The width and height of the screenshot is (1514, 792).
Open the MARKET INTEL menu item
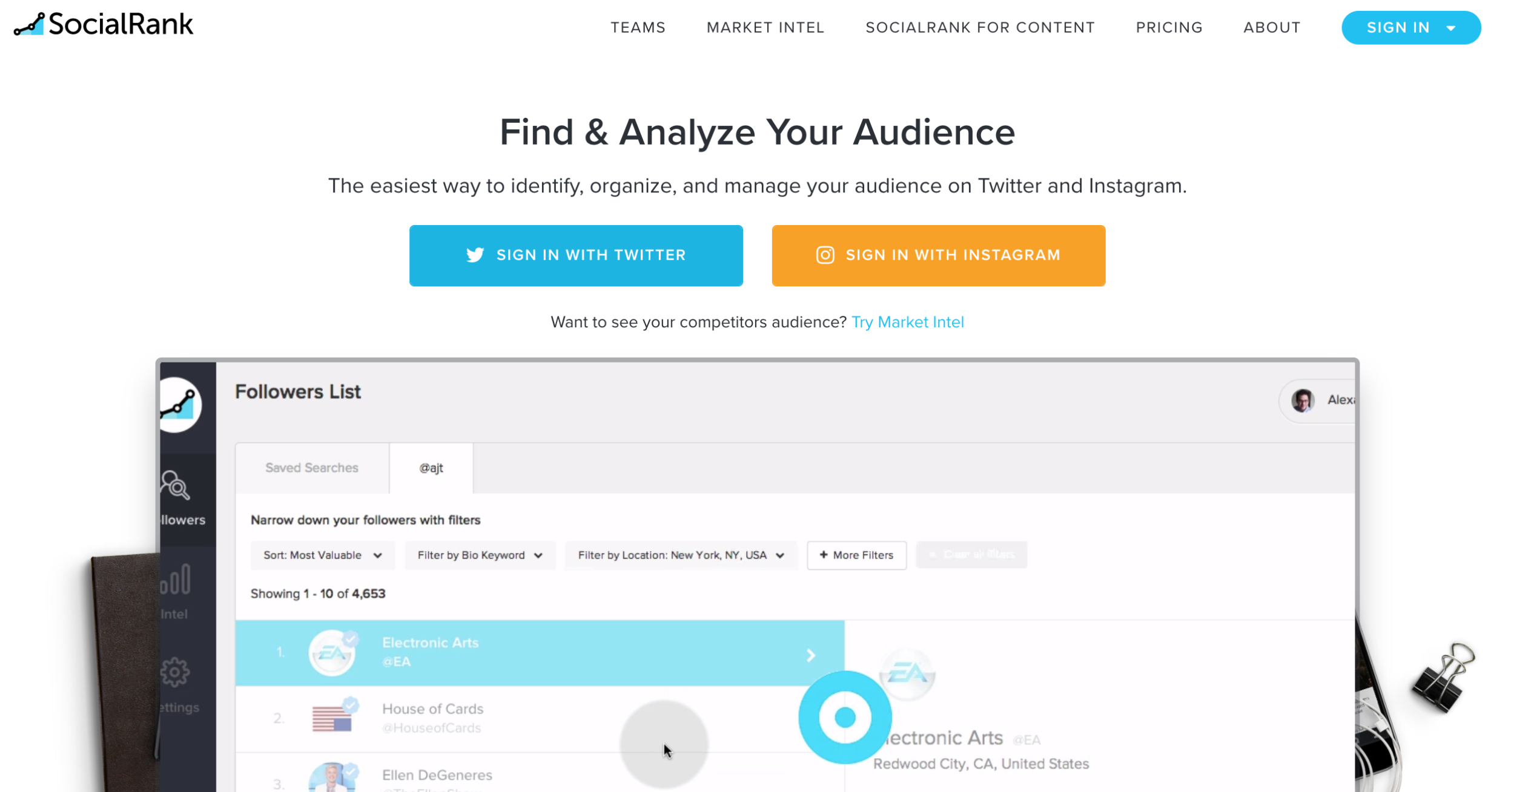point(765,28)
